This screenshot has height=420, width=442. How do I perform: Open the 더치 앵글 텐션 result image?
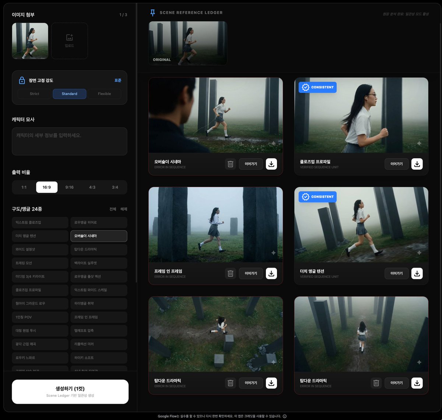click(x=361, y=225)
